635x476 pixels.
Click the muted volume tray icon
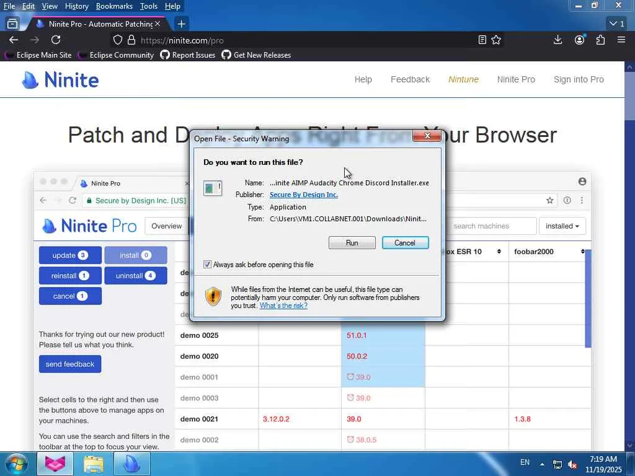pos(572,465)
